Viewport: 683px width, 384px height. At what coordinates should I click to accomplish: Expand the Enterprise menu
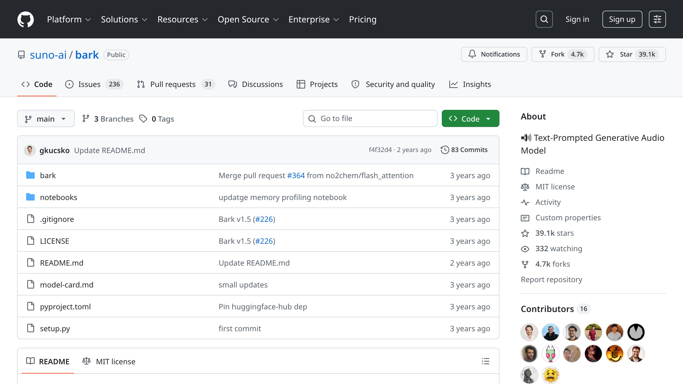point(314,19)
